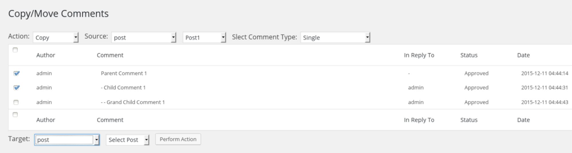
Task: Open the Slect Comment Type dropdown
Action: click(335, 37)
